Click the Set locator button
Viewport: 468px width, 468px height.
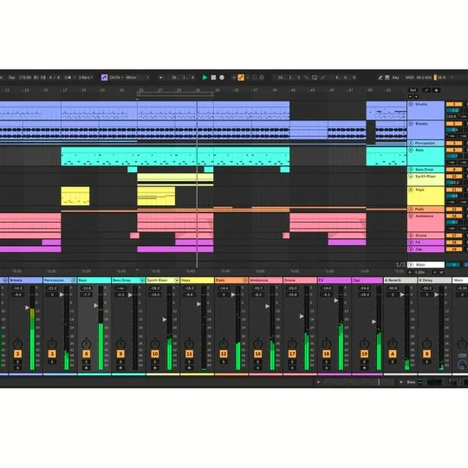(x=413, y=90)
